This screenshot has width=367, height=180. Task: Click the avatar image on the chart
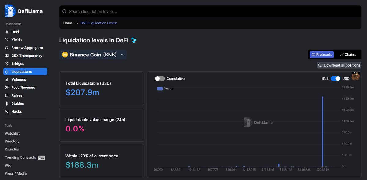coord(355,76)
